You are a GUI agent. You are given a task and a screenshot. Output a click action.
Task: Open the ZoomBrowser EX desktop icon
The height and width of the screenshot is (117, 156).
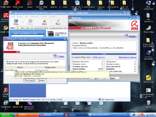6,105
